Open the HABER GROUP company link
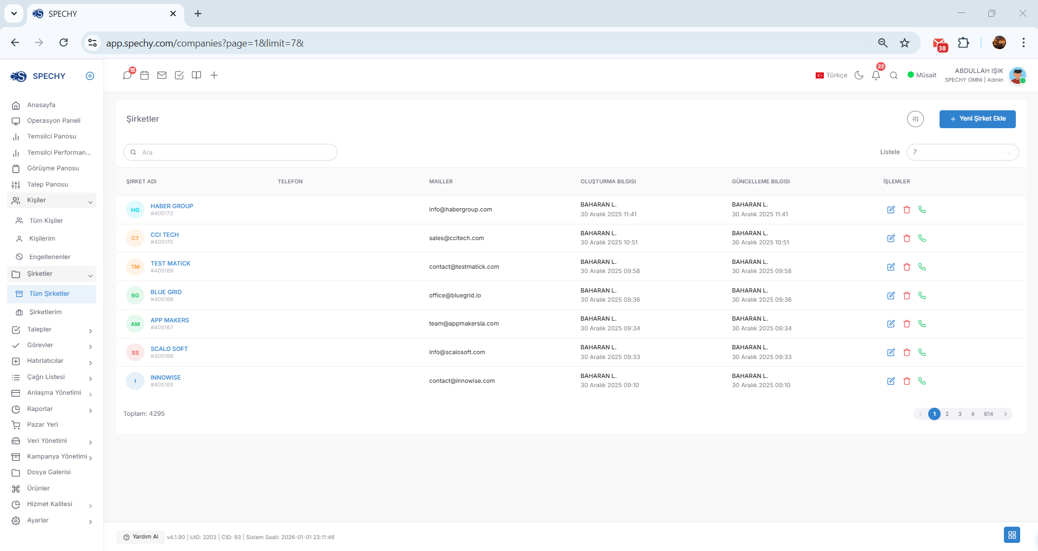The image size is (1038, 551). click(171, 206)
